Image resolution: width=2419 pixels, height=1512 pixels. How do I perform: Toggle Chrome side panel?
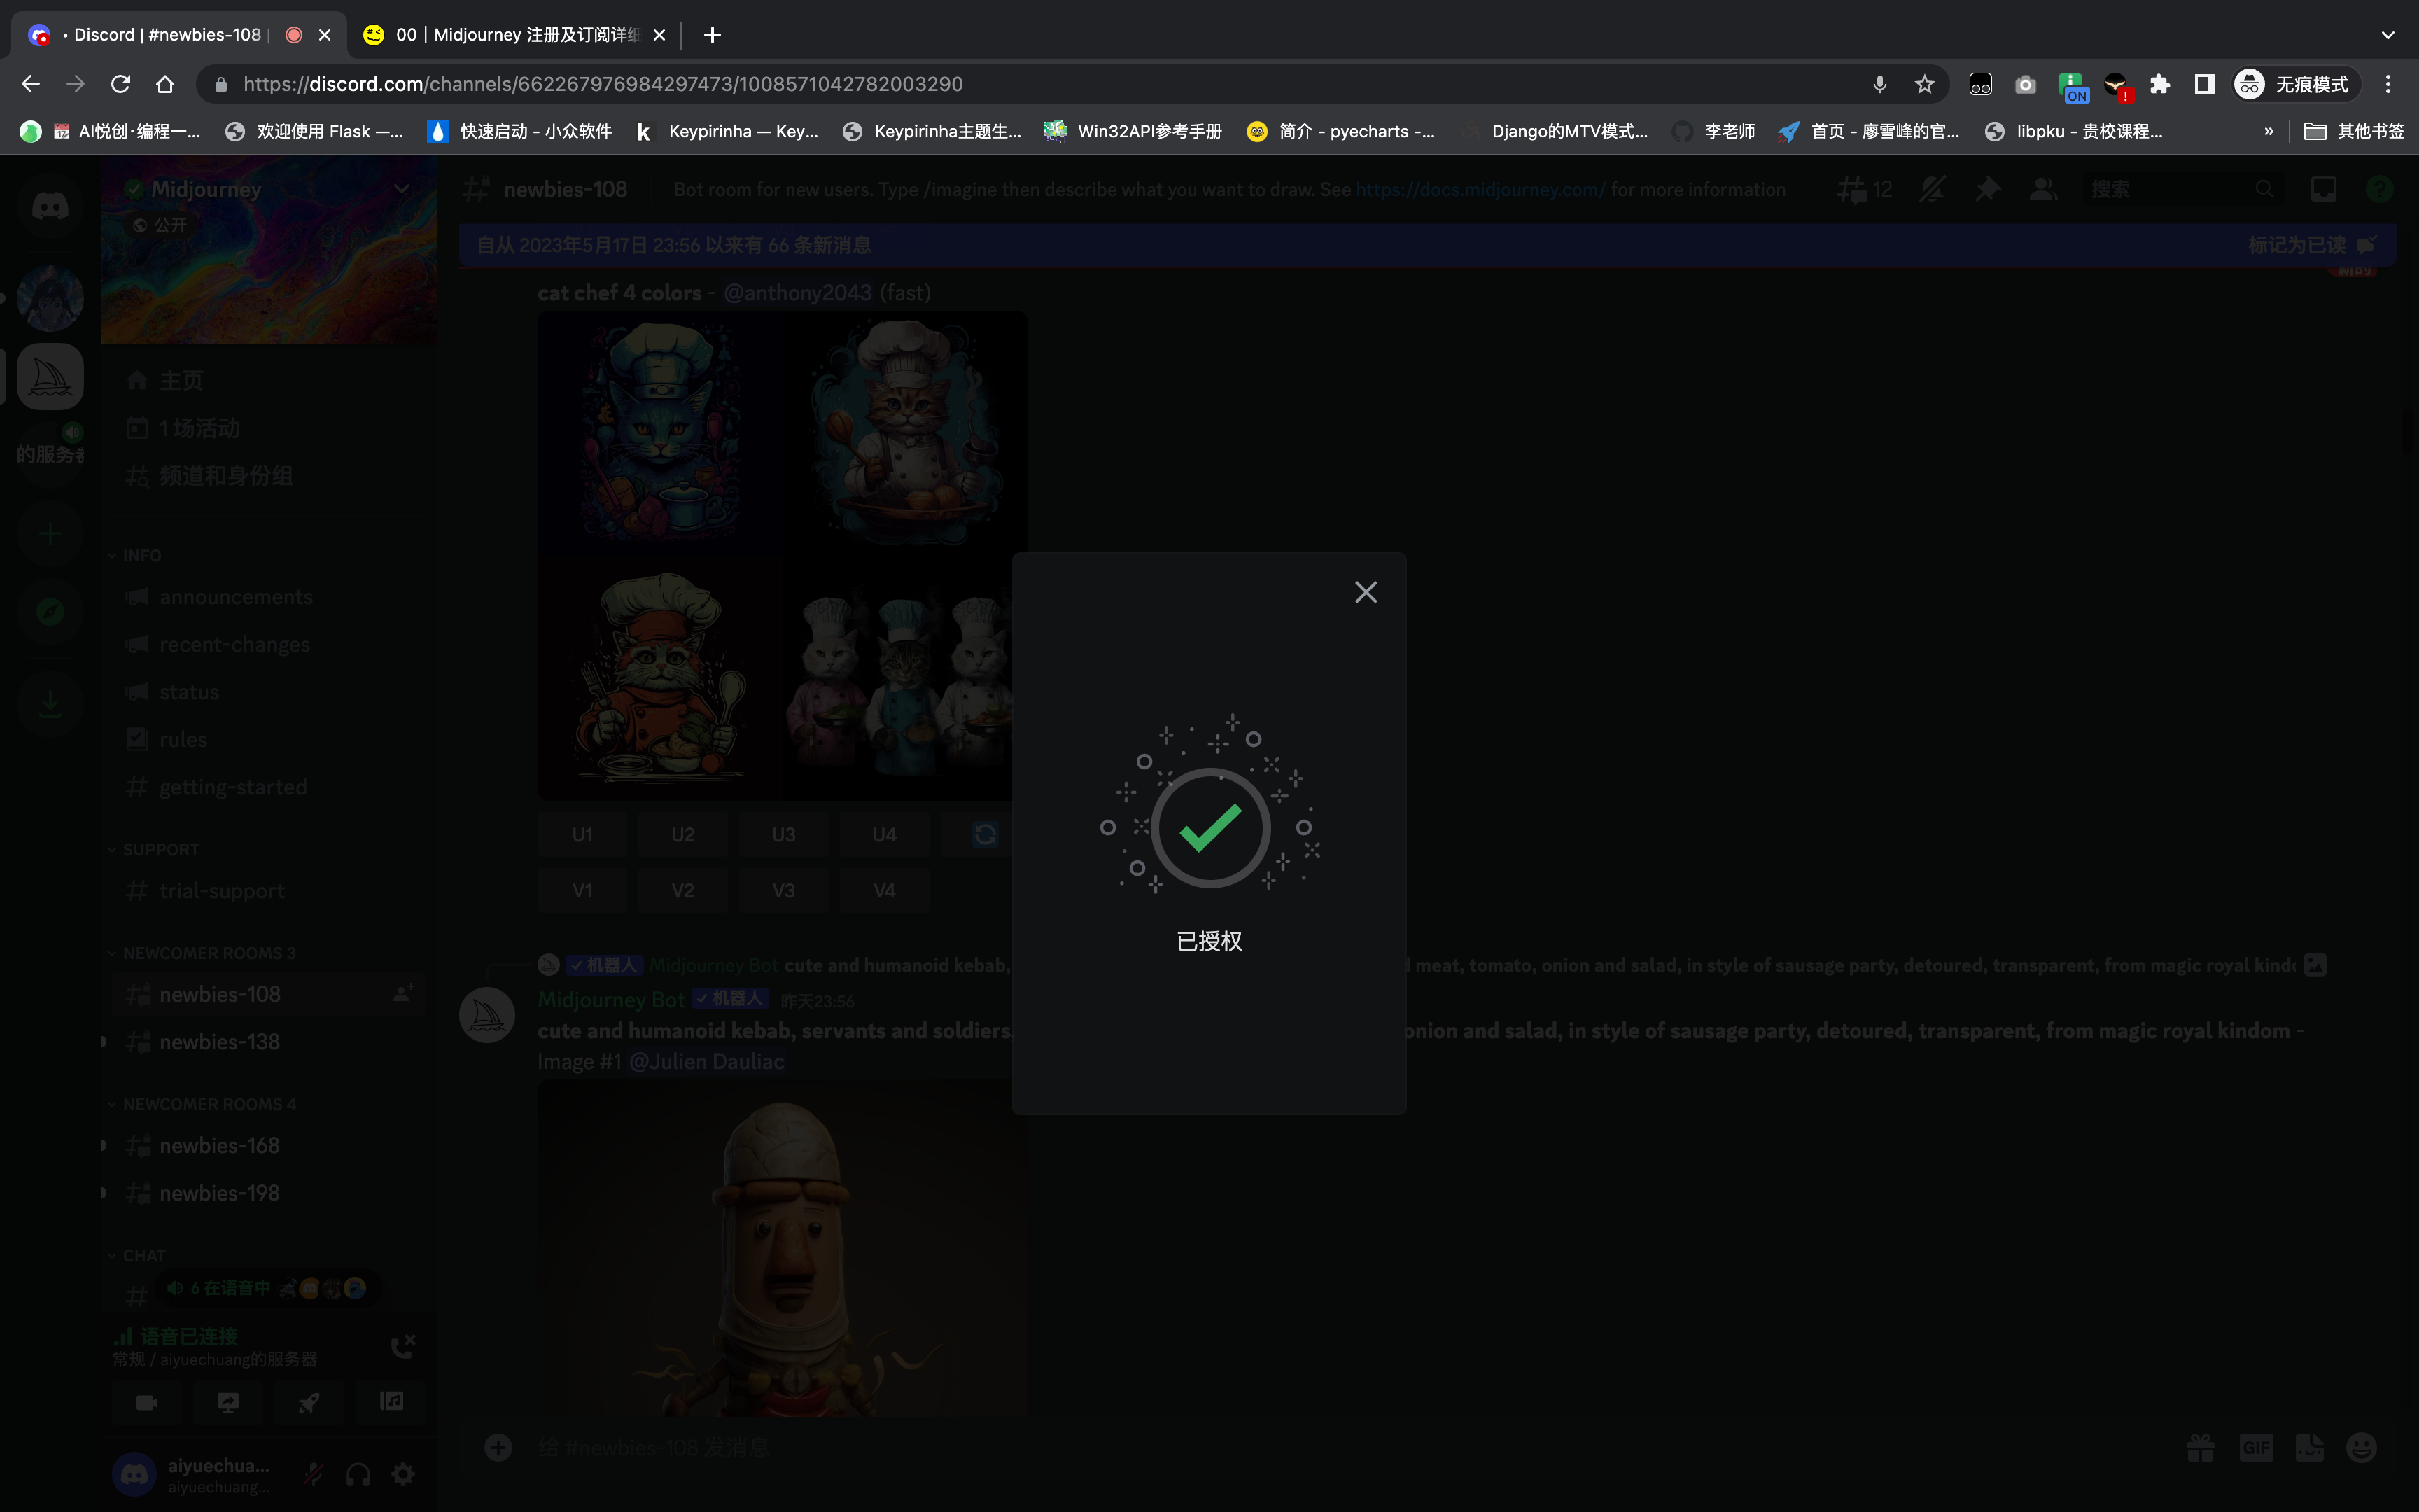pos(2204,84)
